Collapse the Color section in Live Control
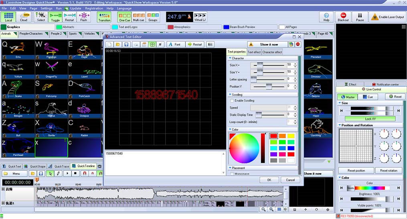407x219 pixels. (340, 177)
